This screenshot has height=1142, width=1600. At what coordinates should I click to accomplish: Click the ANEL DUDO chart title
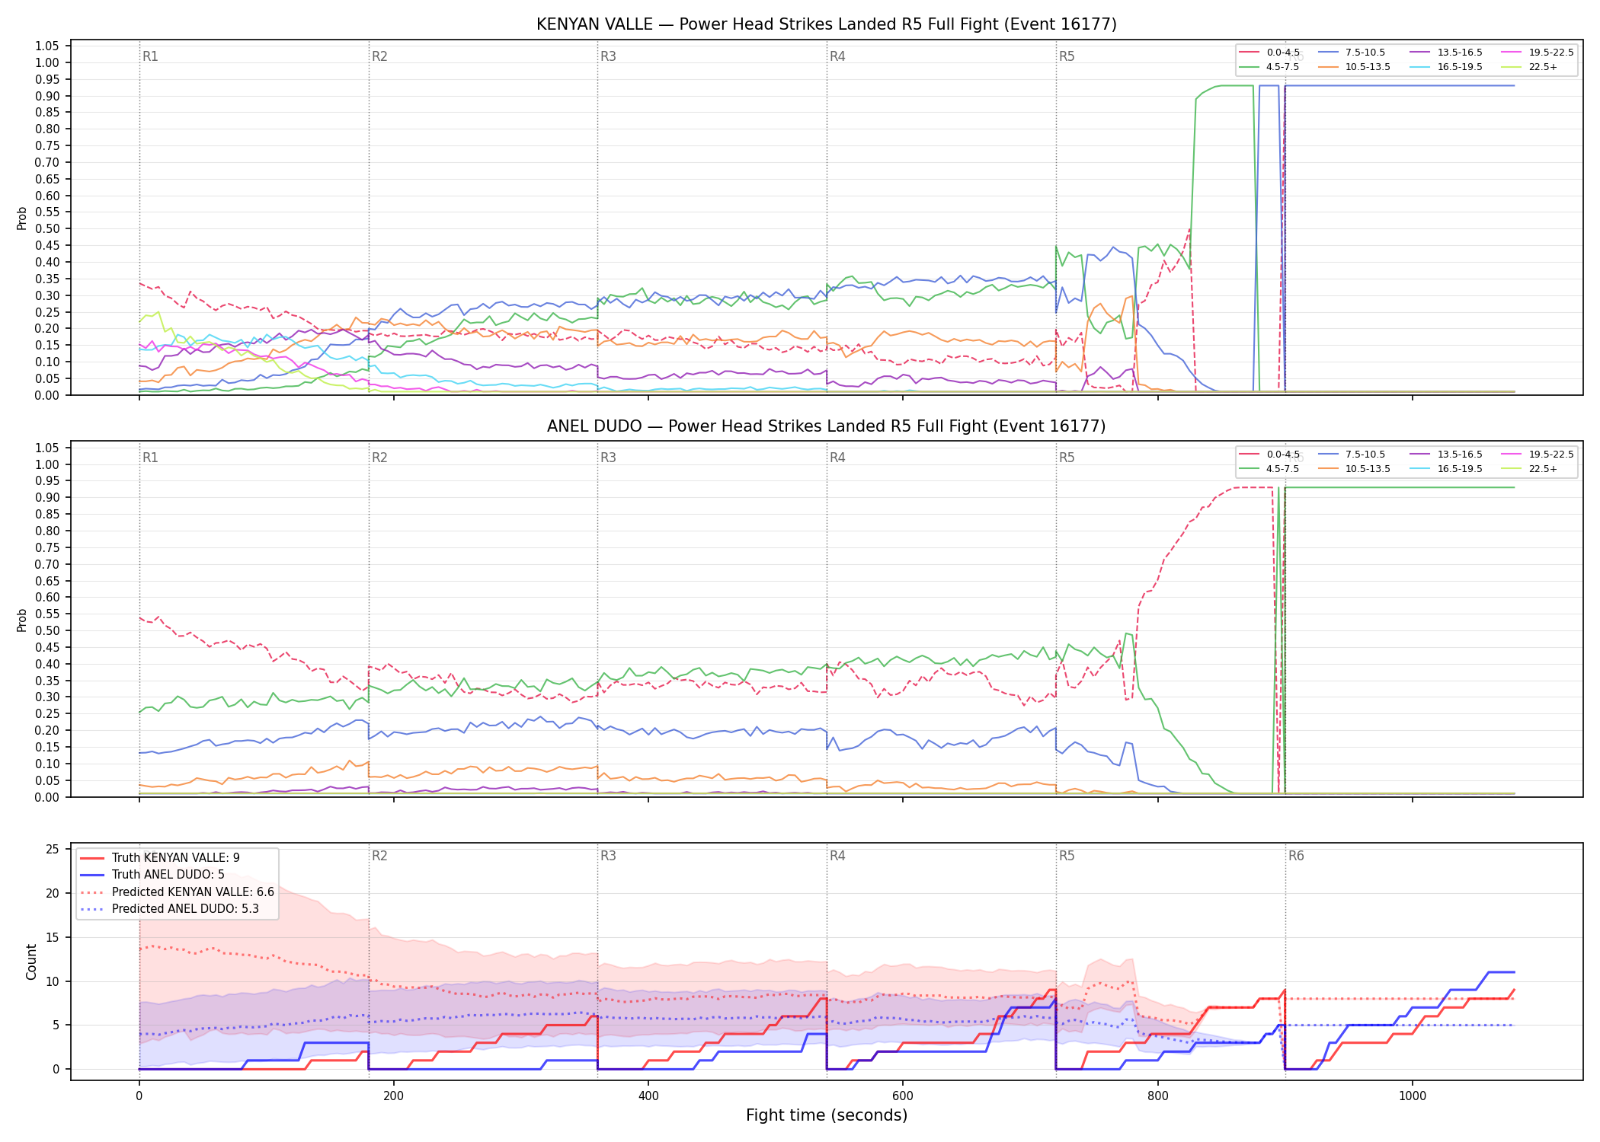click(826, 426)
